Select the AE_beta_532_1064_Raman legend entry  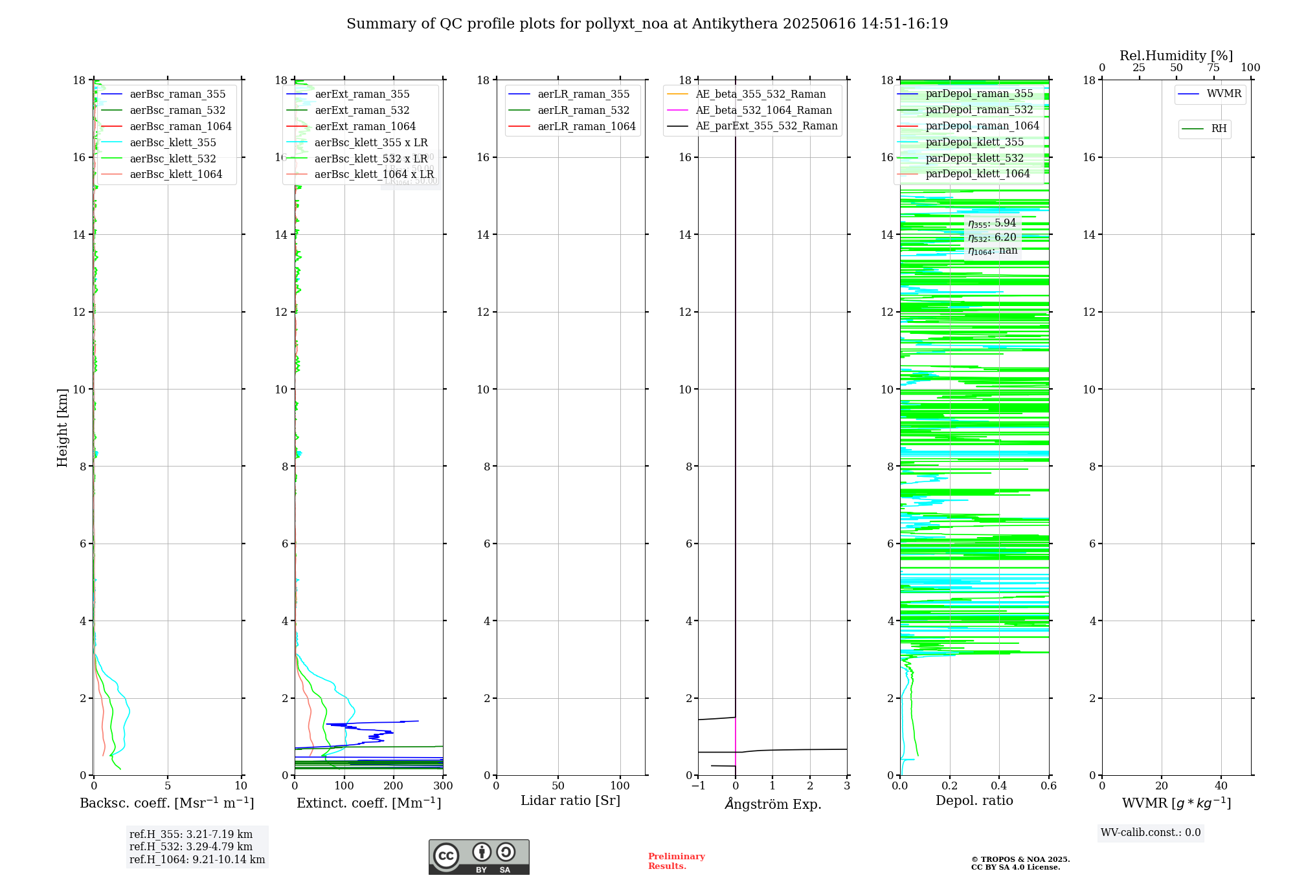click(x=749, y=111)
